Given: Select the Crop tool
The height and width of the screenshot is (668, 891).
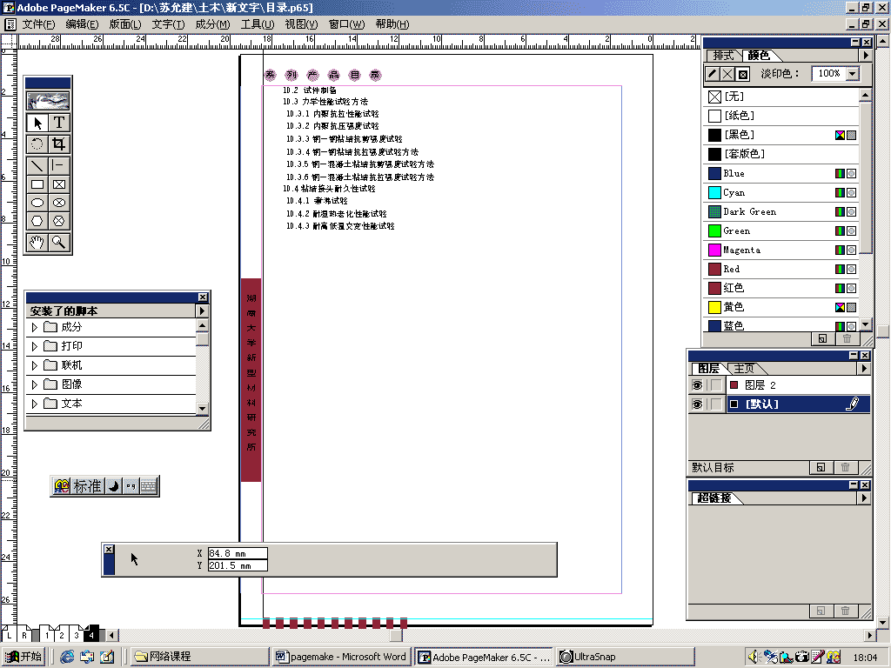Looking at the screenshot, I should point(58,144).
